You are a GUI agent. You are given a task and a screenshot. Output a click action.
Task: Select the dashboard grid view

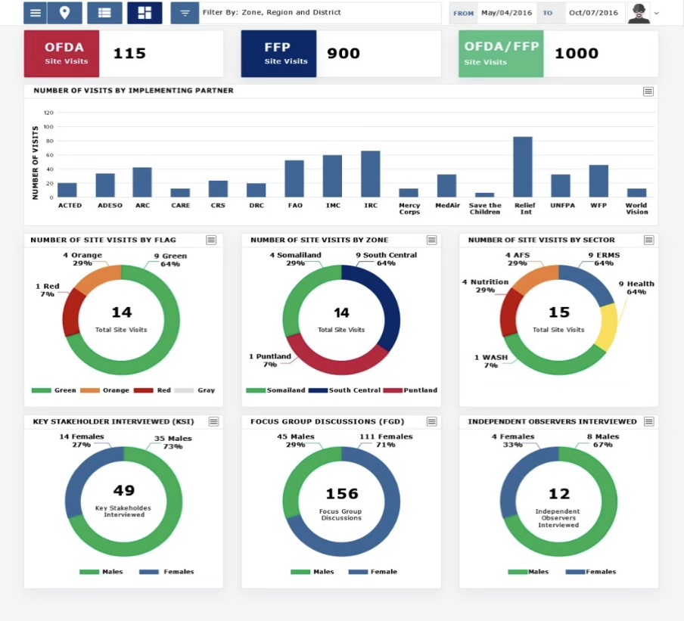145,13
